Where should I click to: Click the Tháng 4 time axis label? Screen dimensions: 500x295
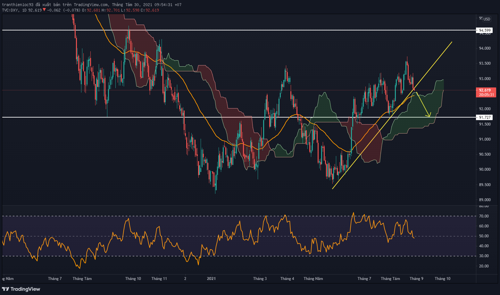point(287,279)
